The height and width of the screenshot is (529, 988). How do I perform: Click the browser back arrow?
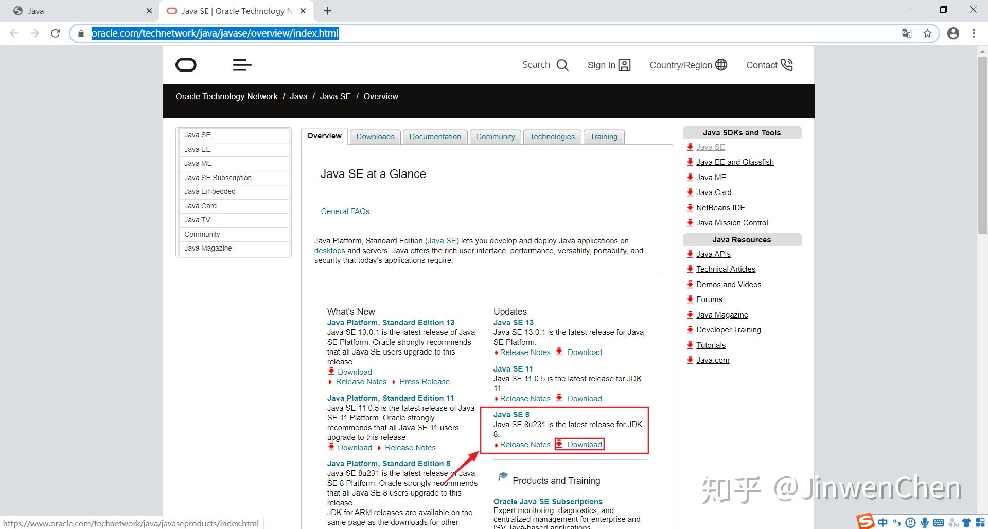point(14,33)
